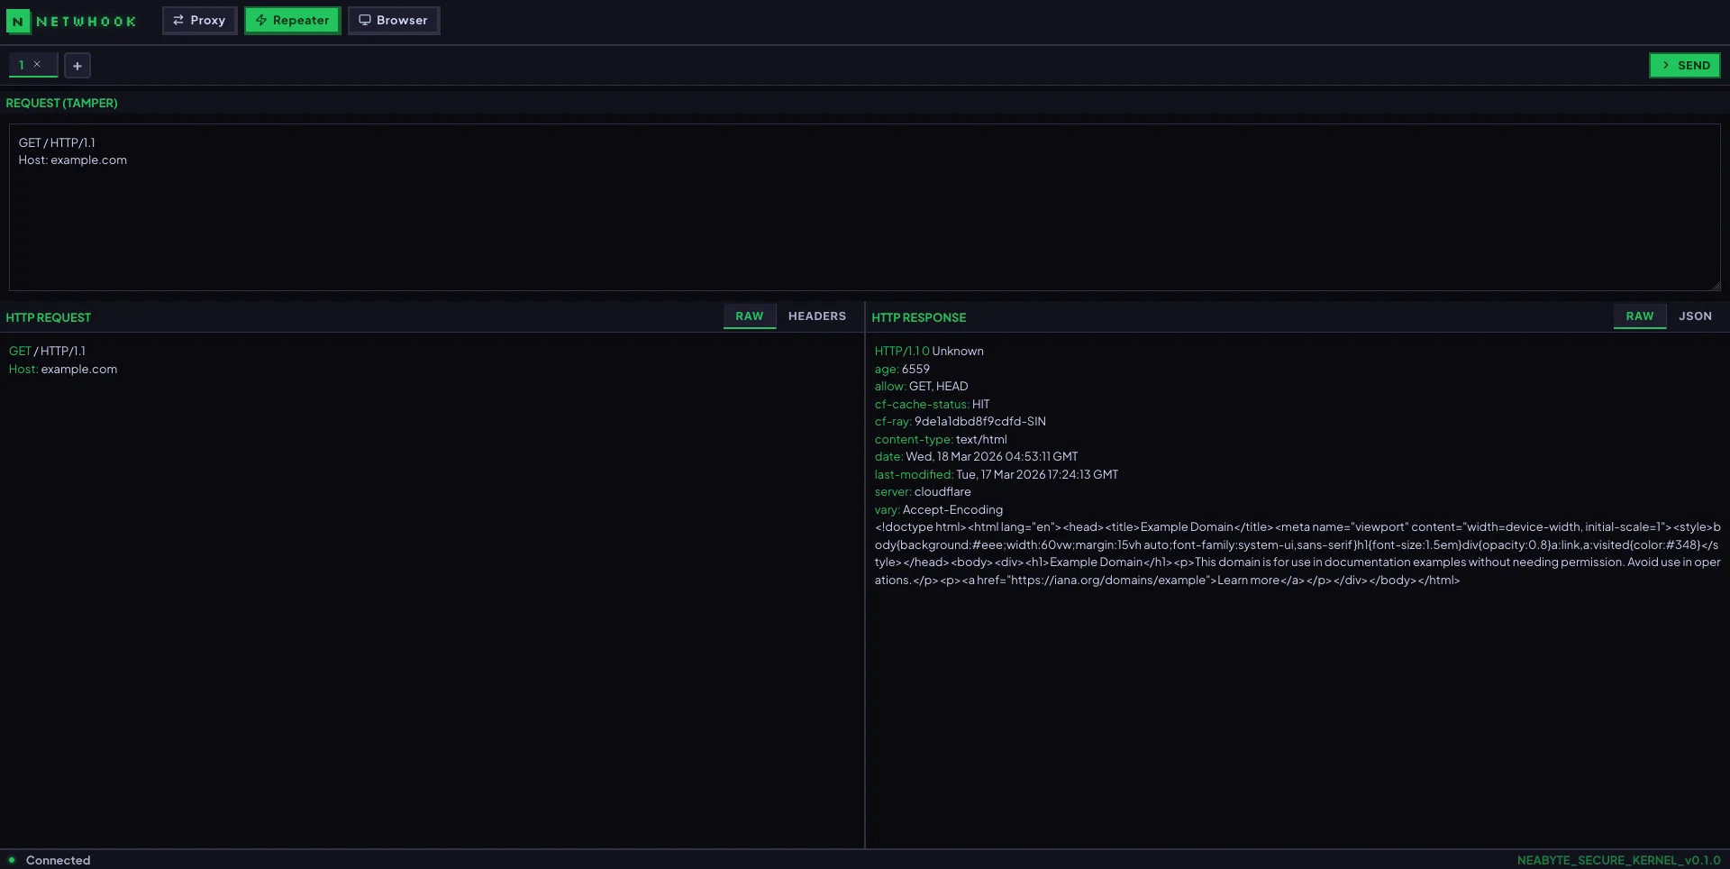Click 'GET / HTTP/1.1' in HTTP request panel
Image resolution: width=1730 pixels, height=869 pixels.
[x=47, y=352]
